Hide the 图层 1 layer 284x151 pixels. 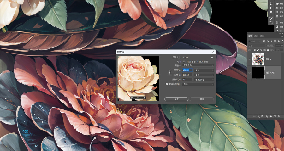point(249,59)
